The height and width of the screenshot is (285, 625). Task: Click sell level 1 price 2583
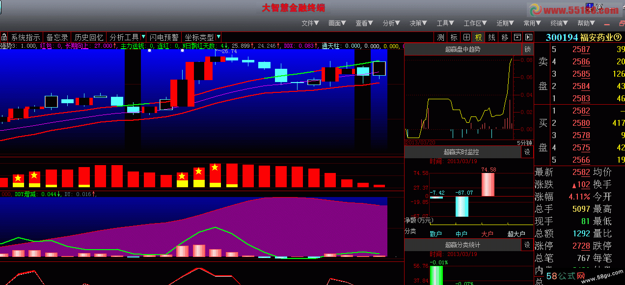tap(581, 98)
